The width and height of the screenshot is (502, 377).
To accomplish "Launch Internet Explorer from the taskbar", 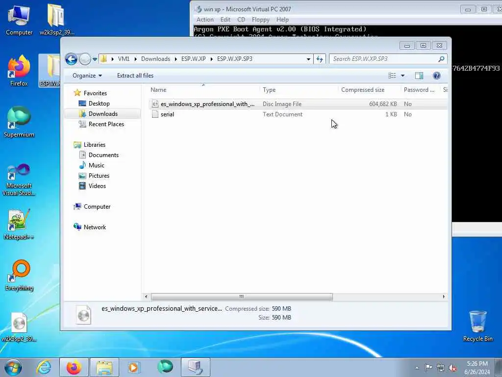I will 44,367.
